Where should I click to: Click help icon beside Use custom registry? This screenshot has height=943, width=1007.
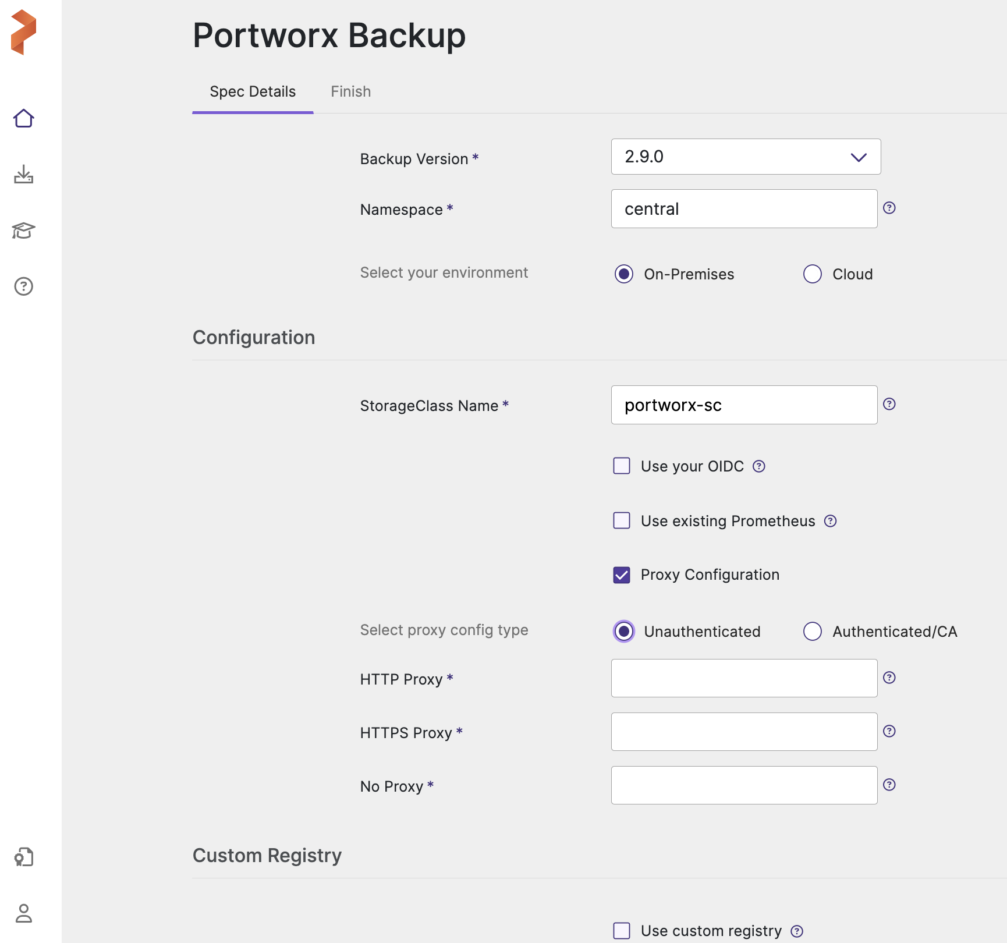coord(797,931)
